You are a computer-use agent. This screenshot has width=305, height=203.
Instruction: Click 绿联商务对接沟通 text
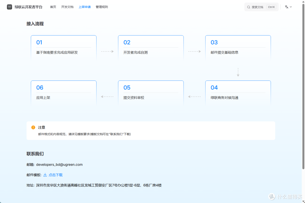coord(225,98)
